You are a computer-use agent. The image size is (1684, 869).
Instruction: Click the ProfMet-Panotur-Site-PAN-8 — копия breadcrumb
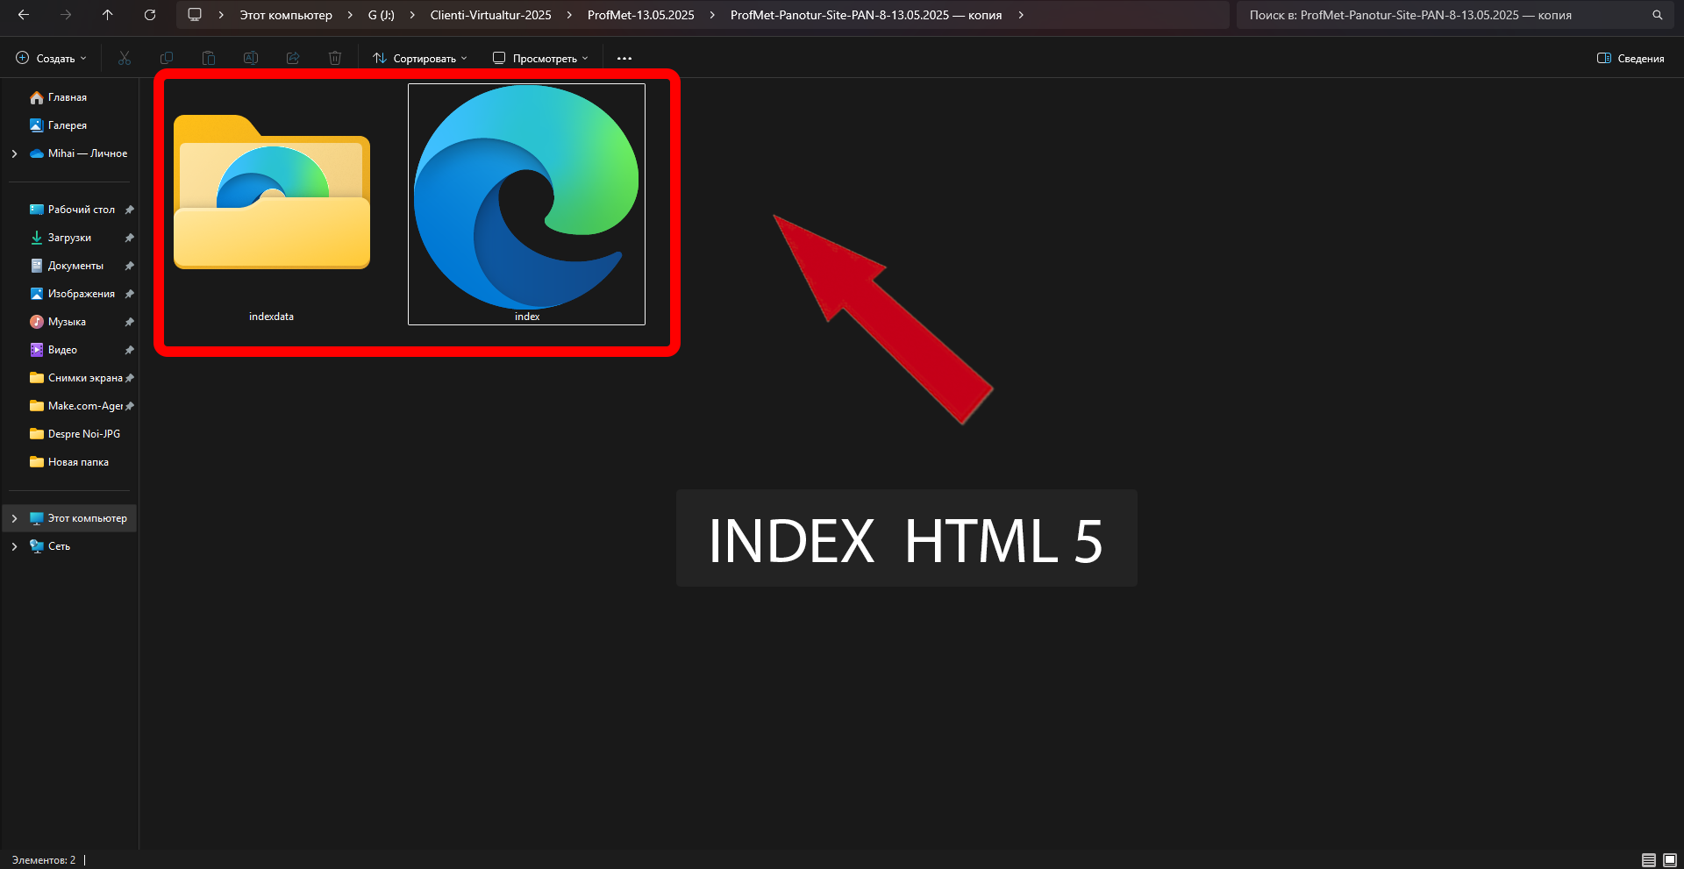pos(866,15)
